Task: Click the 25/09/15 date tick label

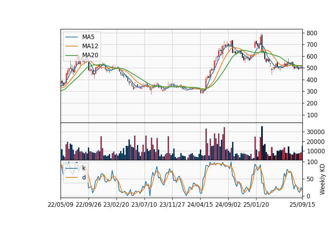Action: tap(302, 205)
